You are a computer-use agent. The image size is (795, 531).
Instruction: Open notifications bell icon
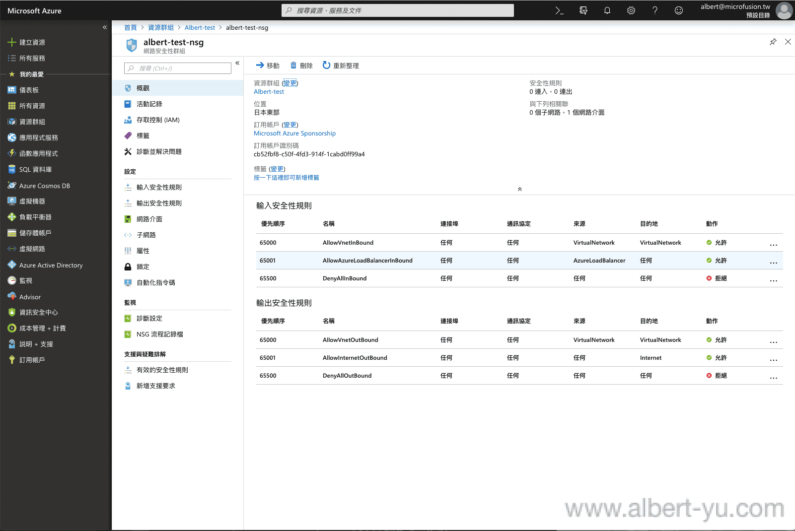coord(607,10)
